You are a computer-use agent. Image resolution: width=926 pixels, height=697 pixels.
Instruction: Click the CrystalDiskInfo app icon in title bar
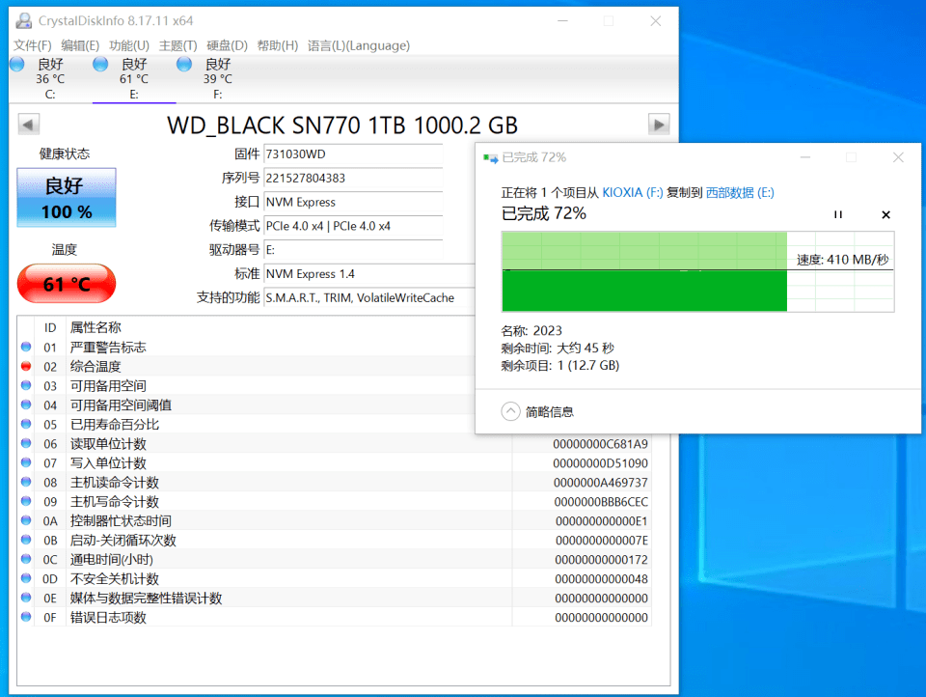coord(23,20)
